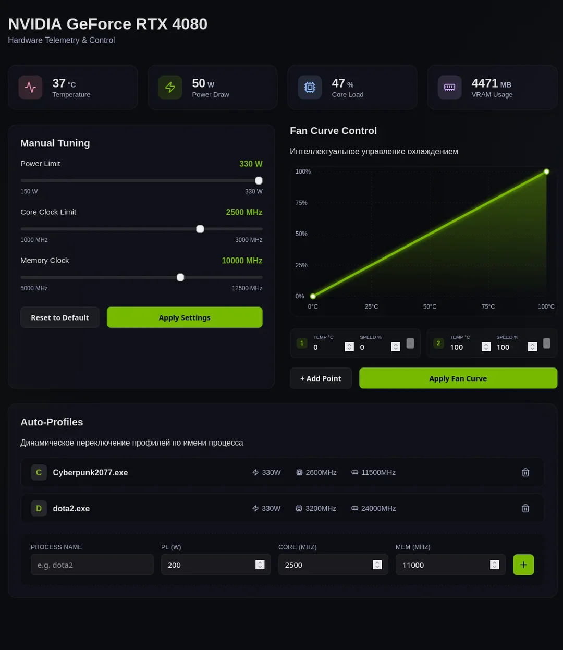Screen dimensions: 563x650
Task: Click the 2500 MHz core clock value
Action: (x=244, y=212)
